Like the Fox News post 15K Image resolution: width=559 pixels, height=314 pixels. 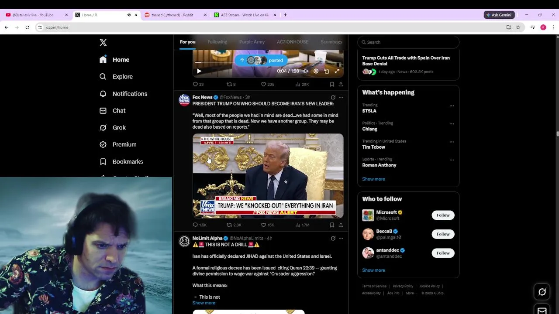267,225
